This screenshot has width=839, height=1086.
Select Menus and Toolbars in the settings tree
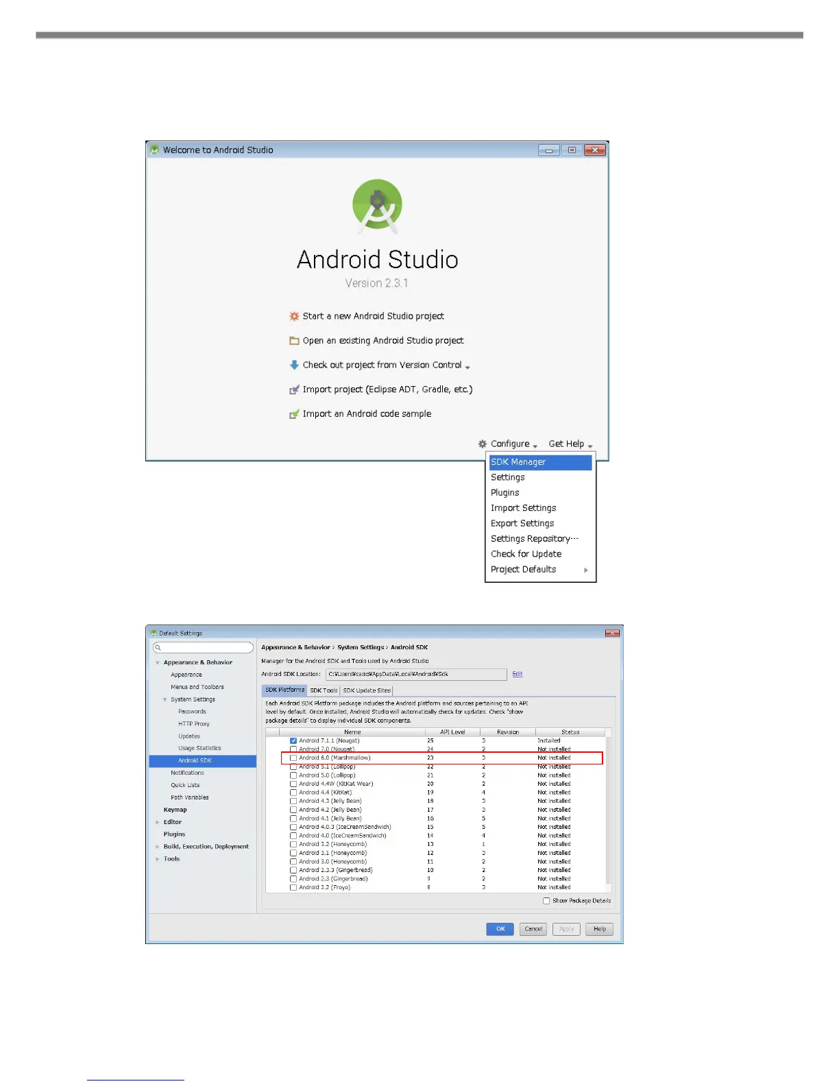pyautogui.click(x=197, y=687)
